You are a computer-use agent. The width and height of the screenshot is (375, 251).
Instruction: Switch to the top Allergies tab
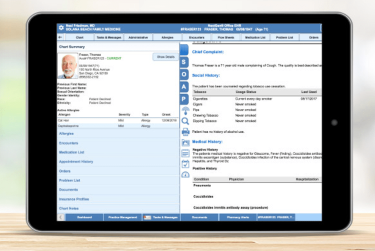click(167, 37)
